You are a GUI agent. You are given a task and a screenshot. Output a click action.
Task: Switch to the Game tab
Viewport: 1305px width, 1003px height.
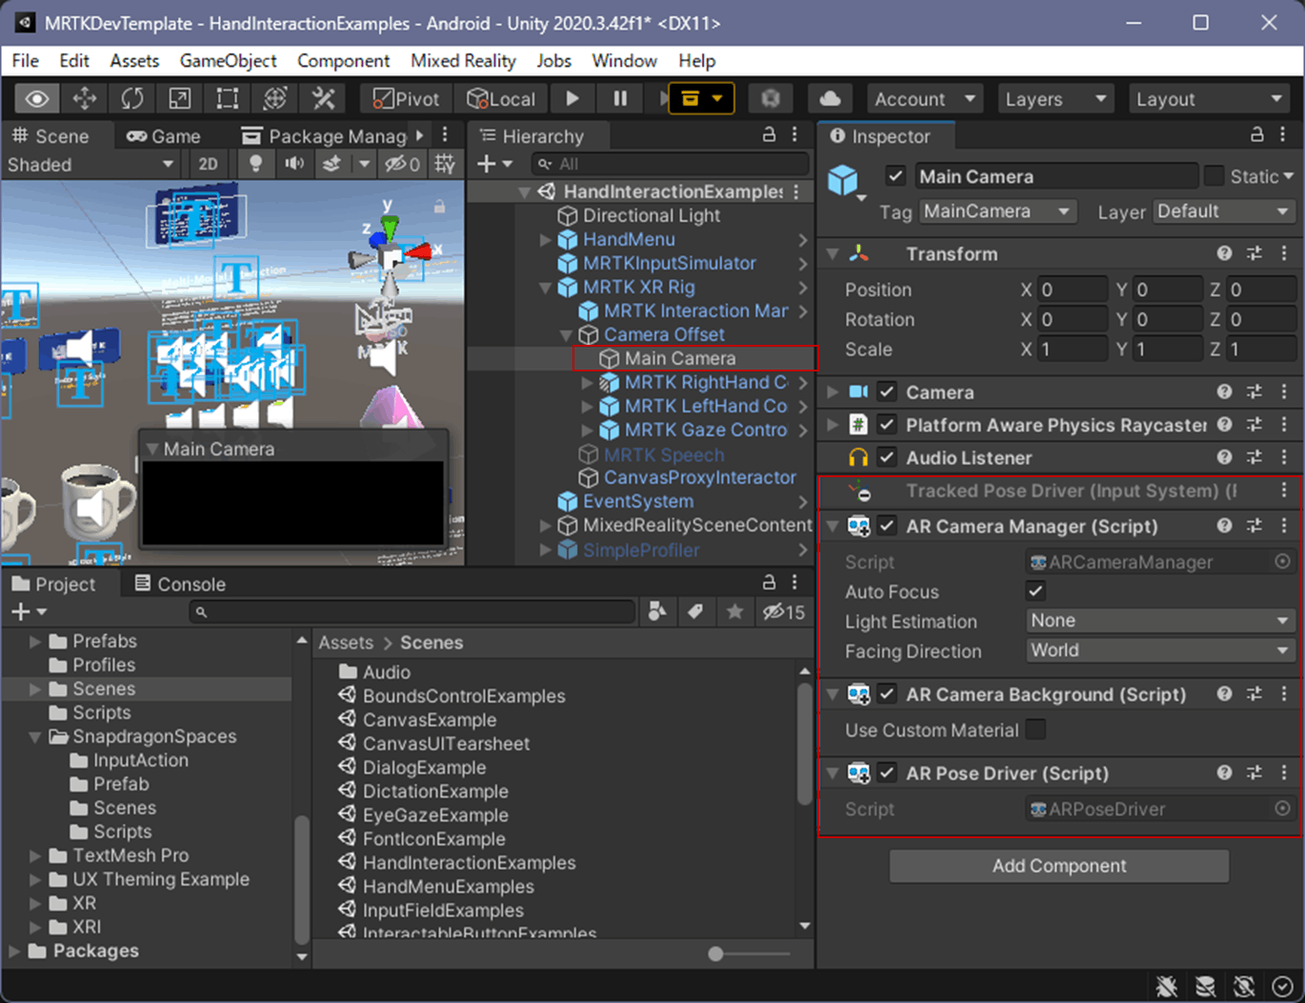[x=164, y=136]
